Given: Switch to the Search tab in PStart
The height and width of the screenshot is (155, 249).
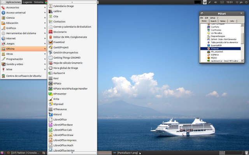Looking at the screenshot, I should 213,21.
